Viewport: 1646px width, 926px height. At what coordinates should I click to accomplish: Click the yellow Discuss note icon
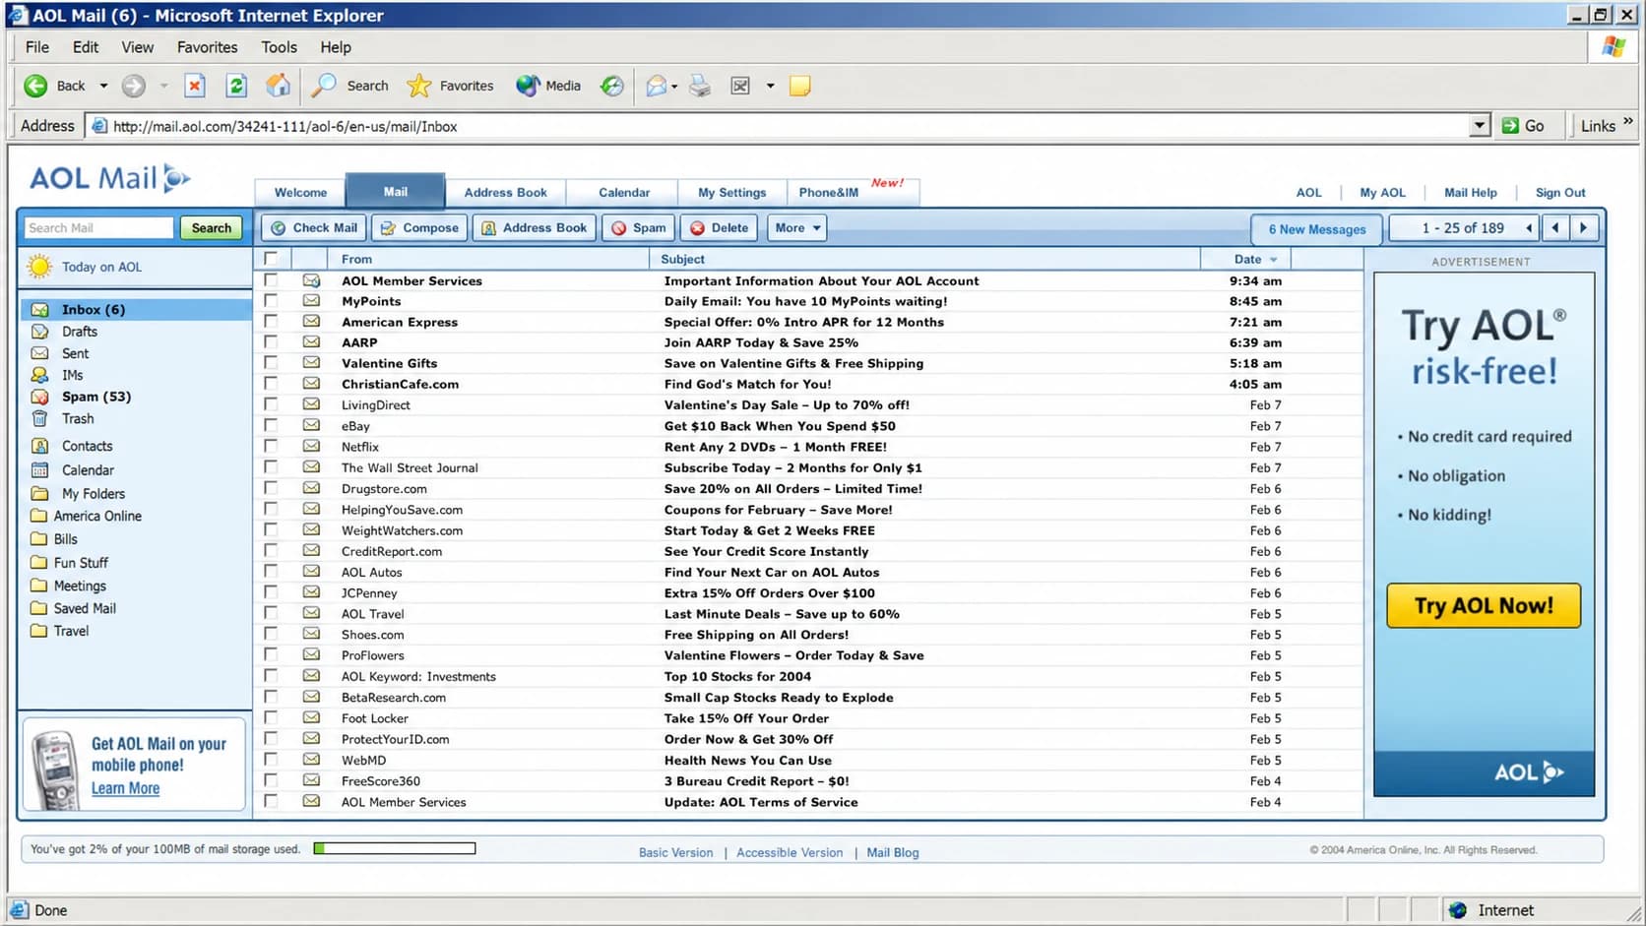click(x=800, y=86)
